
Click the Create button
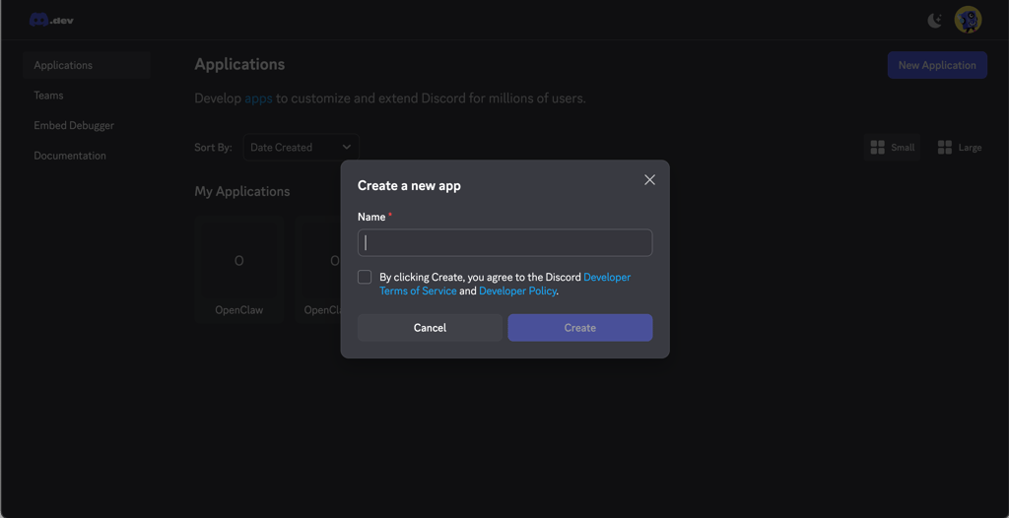[580, 328]
